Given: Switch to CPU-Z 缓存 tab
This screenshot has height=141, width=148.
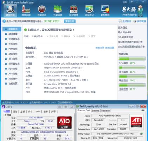Looking at the screenshot, I should click(15, 111).
